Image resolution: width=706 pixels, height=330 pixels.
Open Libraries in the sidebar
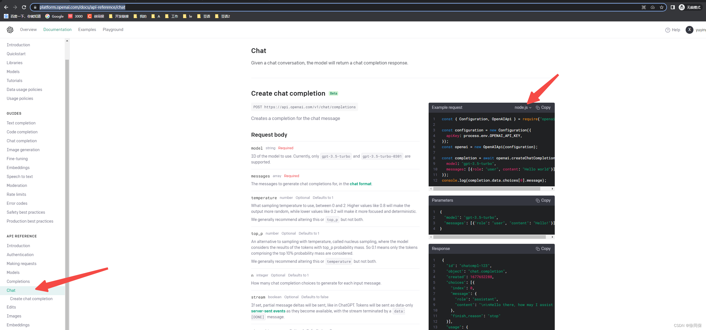click(x=15, y=63)
